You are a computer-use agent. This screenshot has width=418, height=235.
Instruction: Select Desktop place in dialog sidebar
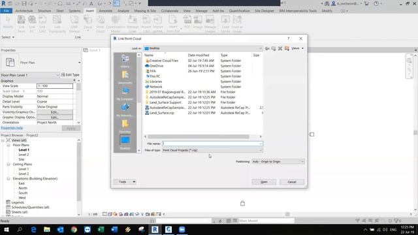click(125, 142)
